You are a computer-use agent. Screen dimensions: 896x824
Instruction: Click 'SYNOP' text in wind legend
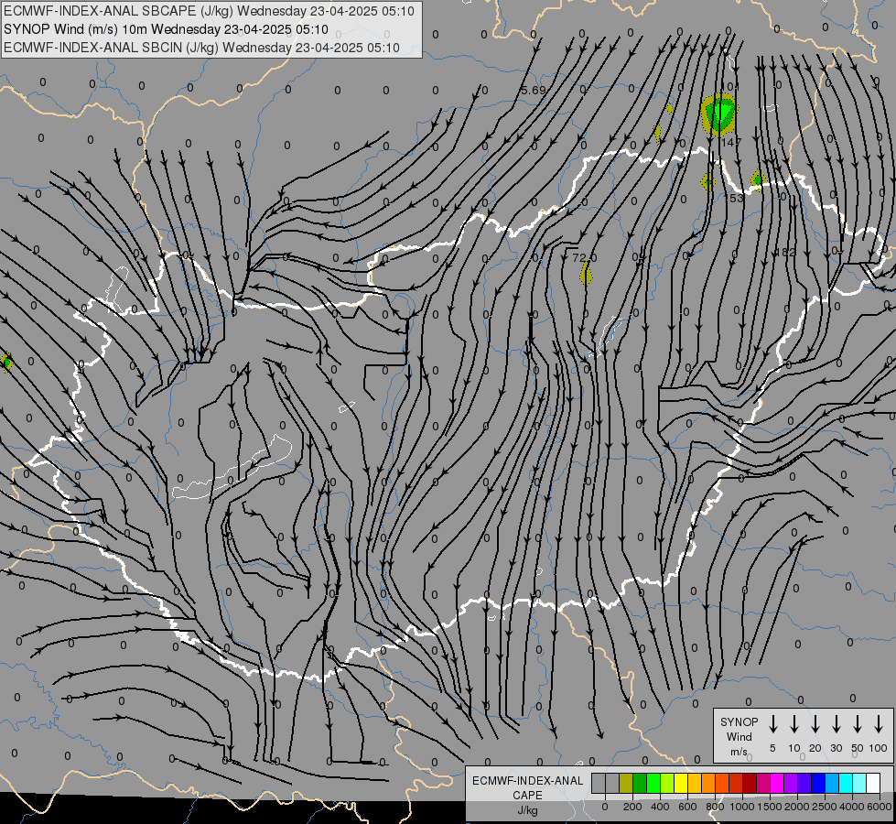(x=739, y=721)
